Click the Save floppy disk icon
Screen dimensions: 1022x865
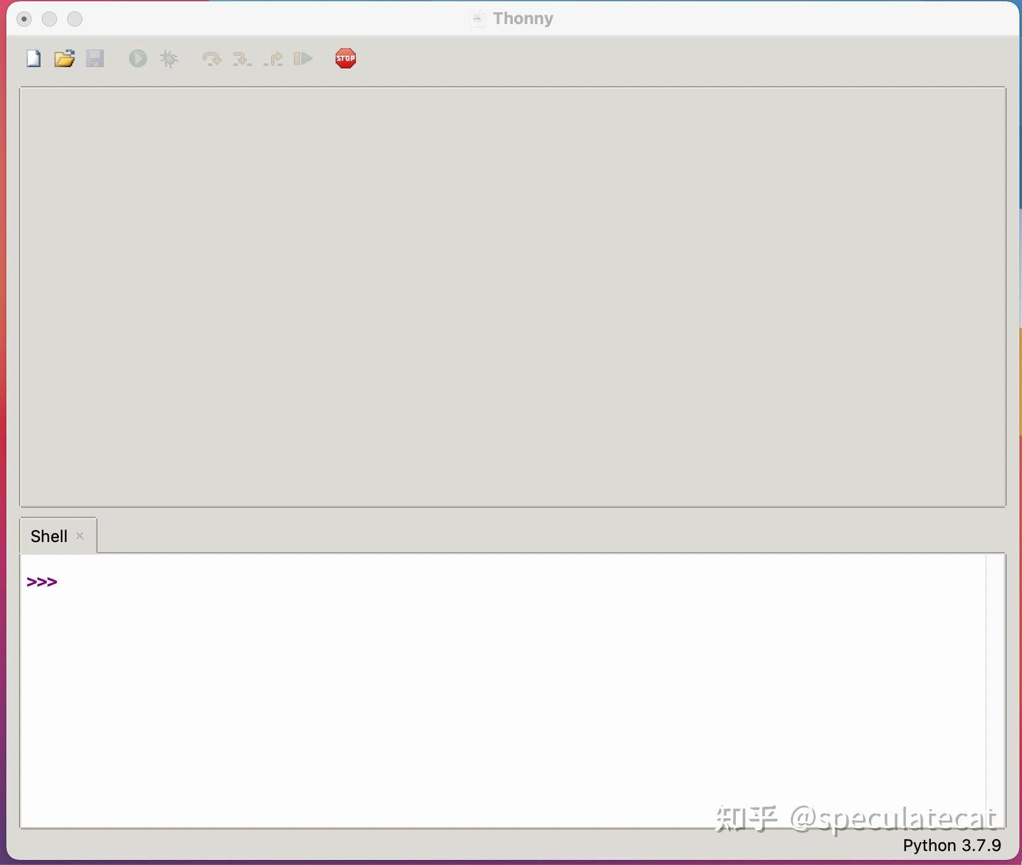point(95,58)
